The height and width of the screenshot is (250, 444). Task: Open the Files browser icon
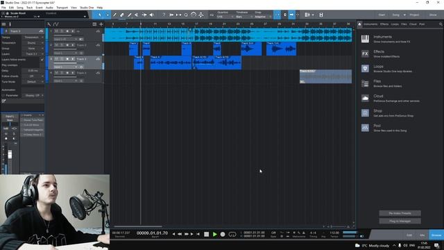(x=365, y=83)
